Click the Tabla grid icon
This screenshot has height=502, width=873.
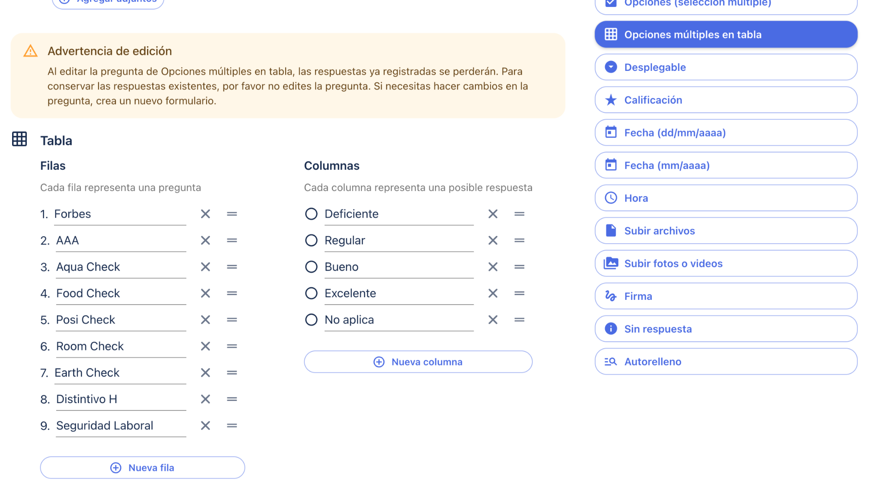[x=19, y=139]
